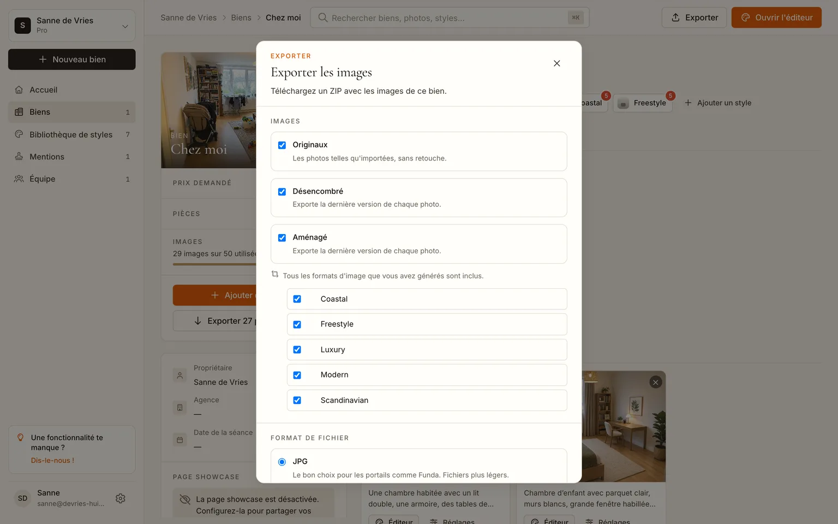The height and width of the screenshot is (524, 838).
Task: Click the Accueil home icon
Action: (19, 90)
